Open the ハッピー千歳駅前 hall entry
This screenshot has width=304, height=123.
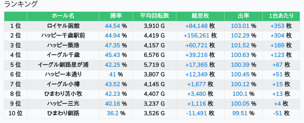[63, 36]
